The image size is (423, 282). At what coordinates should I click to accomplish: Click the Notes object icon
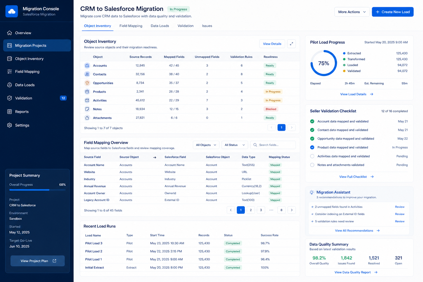click(x=87, y=109)
